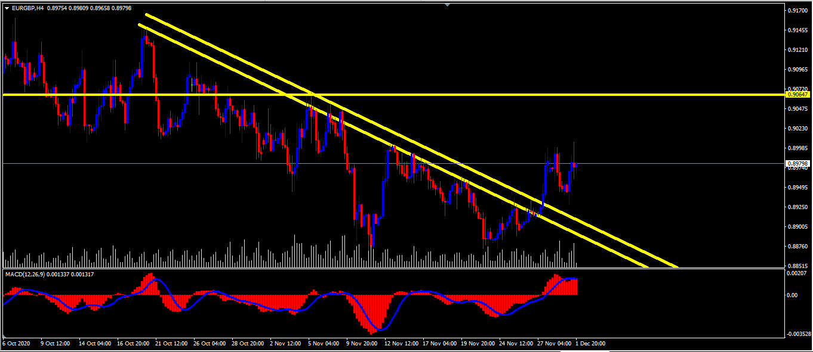Click price axis label 0.91210

[798, 50]
